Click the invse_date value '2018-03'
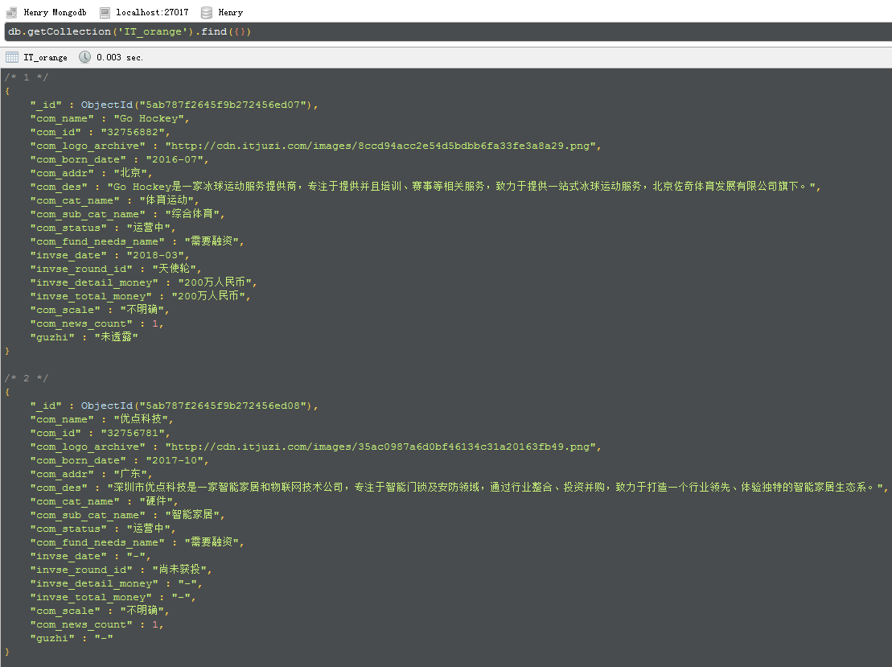This screenshot has width=892, height=667. point(154,255)
